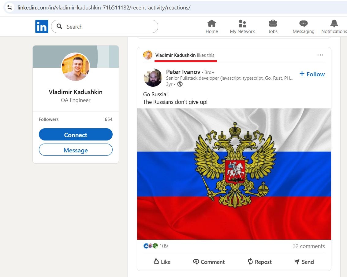The height and width of the screenshot is (277, 347).
Task: Follow Peter Ivanov
Action: click(x=312, y=74)
